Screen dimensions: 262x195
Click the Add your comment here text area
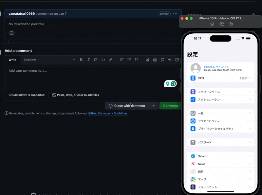pos(93,78)
